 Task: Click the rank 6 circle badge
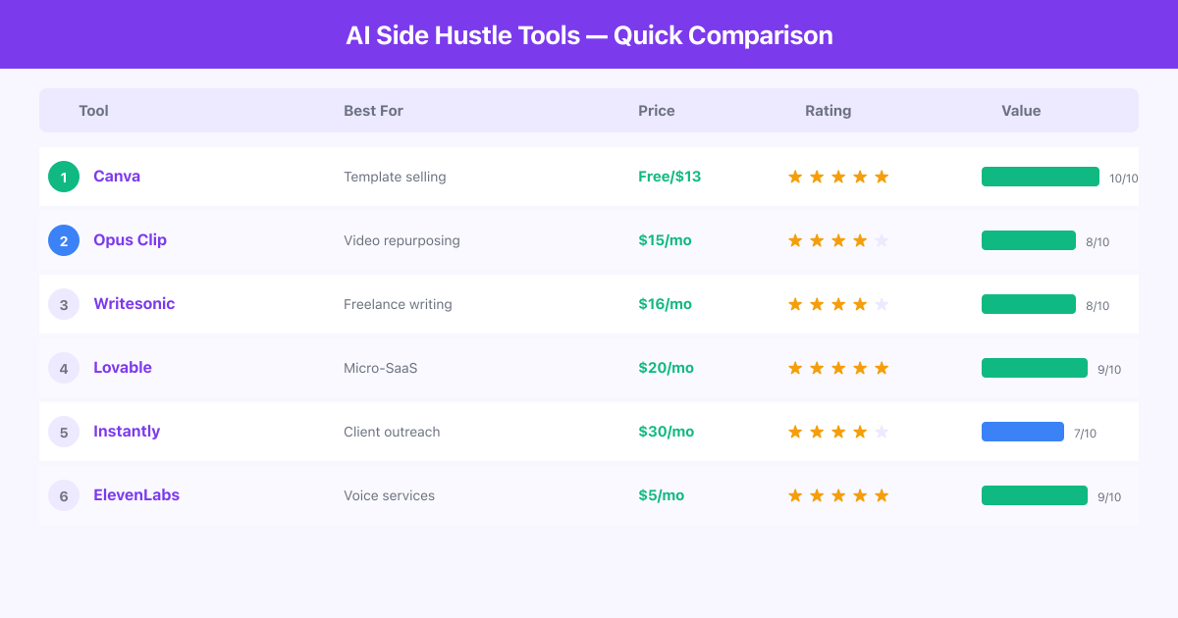[64, 495]
